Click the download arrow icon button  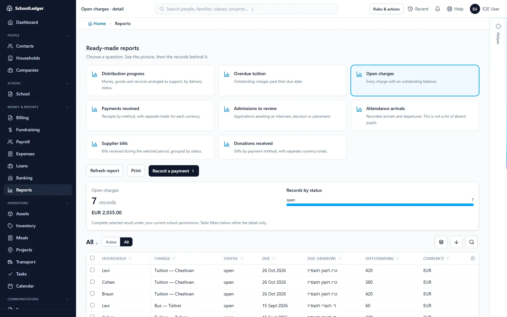coord(456,242)
